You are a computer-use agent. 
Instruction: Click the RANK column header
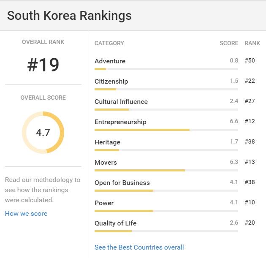click(x=252, y=43)
